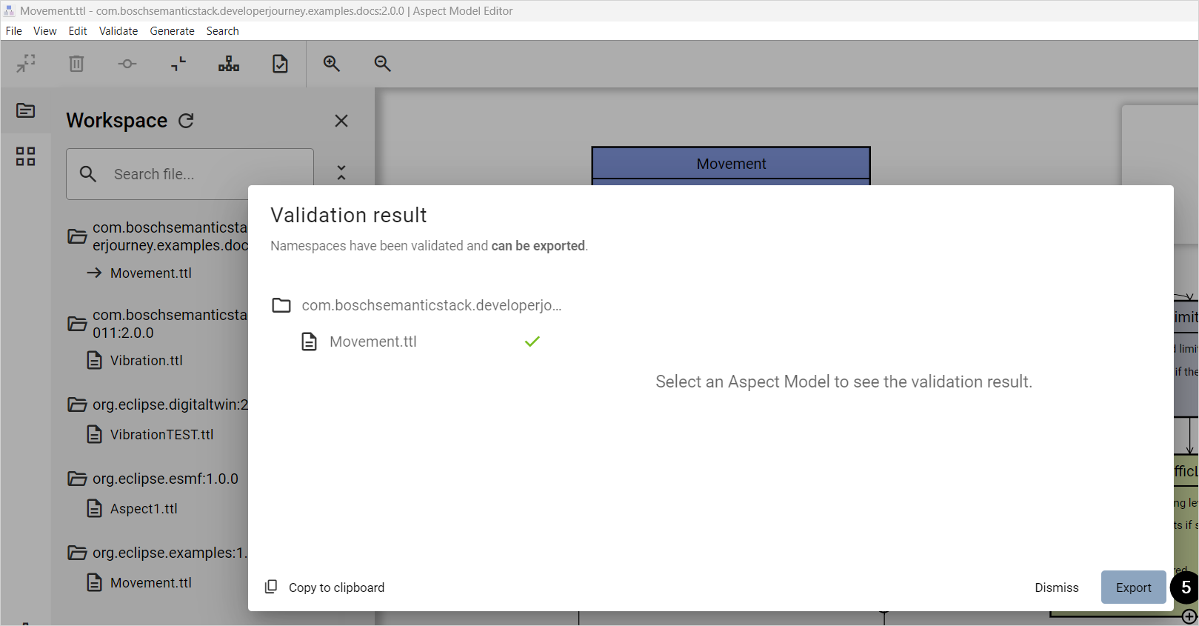Select Movement.ttl in validation results
This screenshot has height=626, width=1199.
[373, 342]
